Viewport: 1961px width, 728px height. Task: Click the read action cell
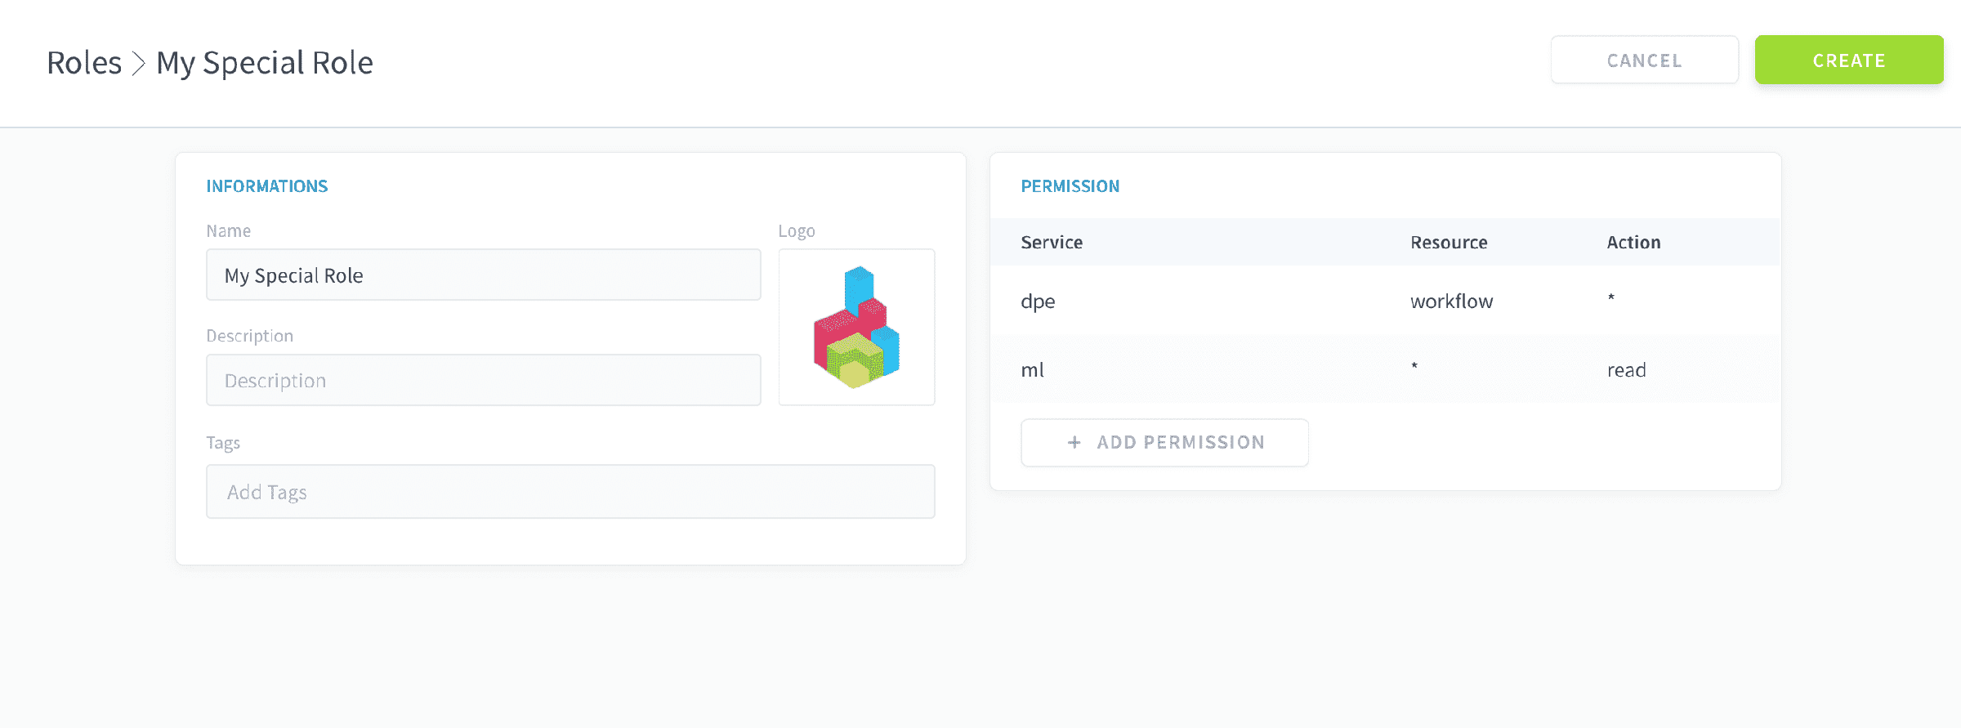1626,370
